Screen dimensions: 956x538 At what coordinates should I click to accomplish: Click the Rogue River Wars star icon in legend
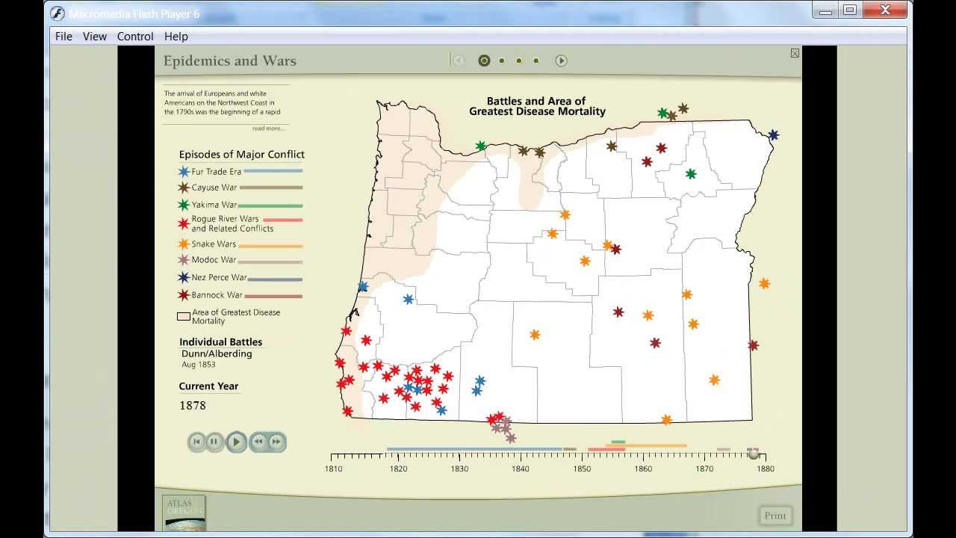pos(184,223)
